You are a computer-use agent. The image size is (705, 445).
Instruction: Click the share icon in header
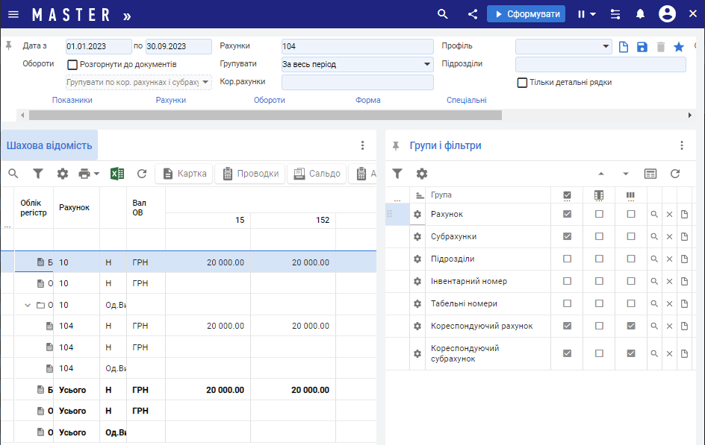[473, 14]
